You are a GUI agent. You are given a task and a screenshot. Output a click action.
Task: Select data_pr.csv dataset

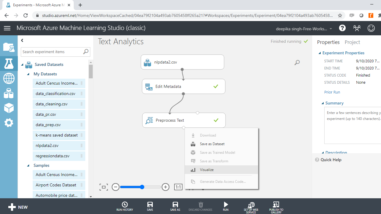59,115
